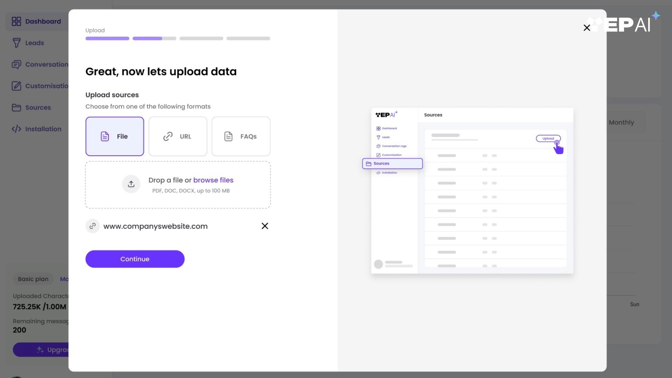
Task: Remove www.companyswebsite.com with the X
Action: pos(265,226)
